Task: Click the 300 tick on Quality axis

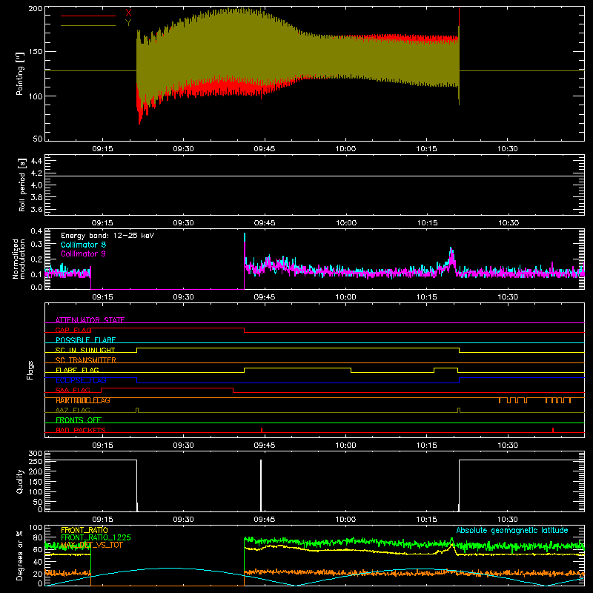Action: tap(35, 454)
